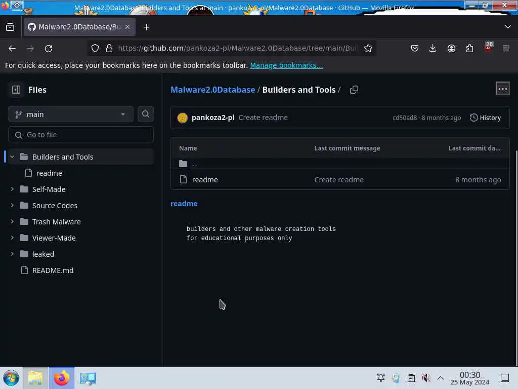Open the Firefox hamburger application menu
The width and height of the screenshot is (518, 389).
coord(506,48)
